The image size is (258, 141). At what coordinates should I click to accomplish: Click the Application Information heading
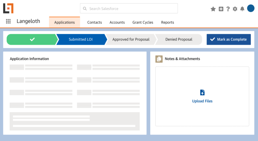pyautogui.click(x=29, y=59)
